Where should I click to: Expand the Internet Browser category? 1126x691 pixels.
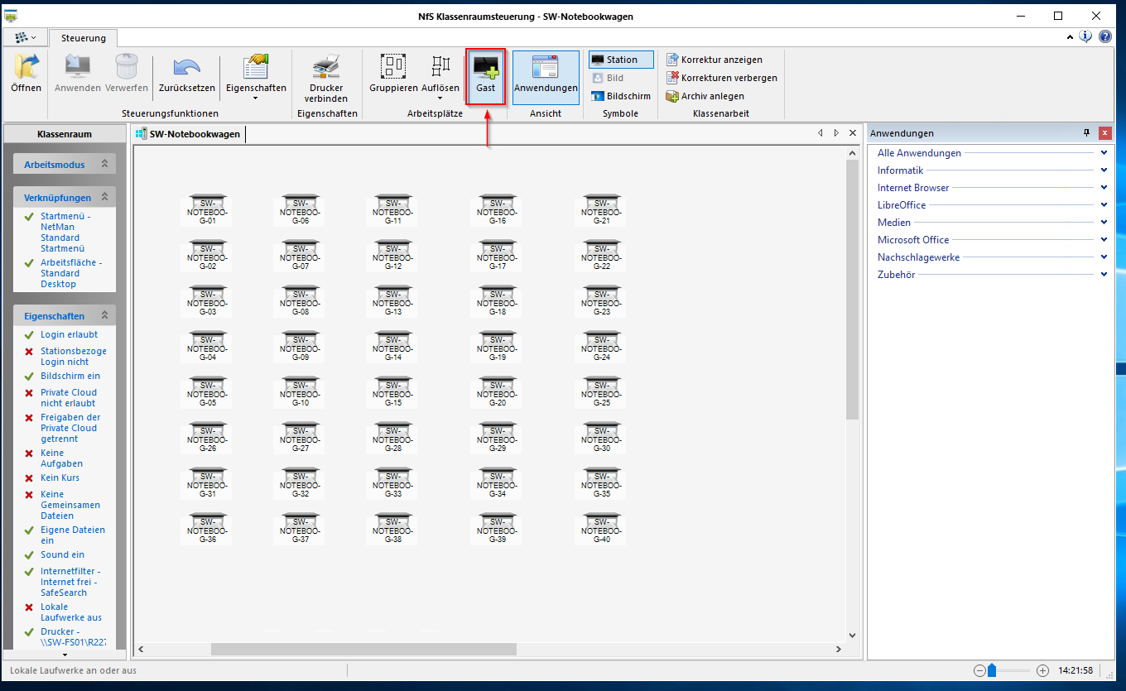[1104, 188]
